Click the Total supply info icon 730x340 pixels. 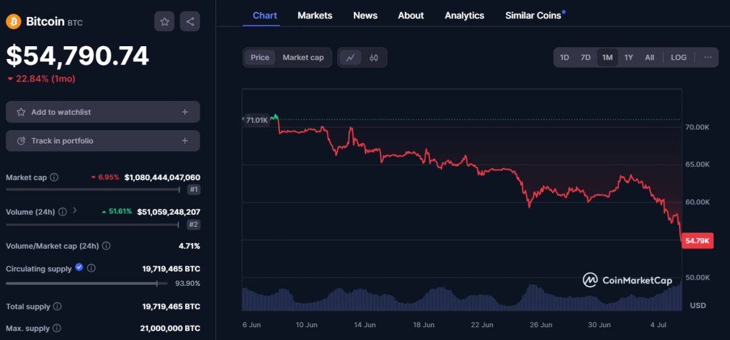57,307
